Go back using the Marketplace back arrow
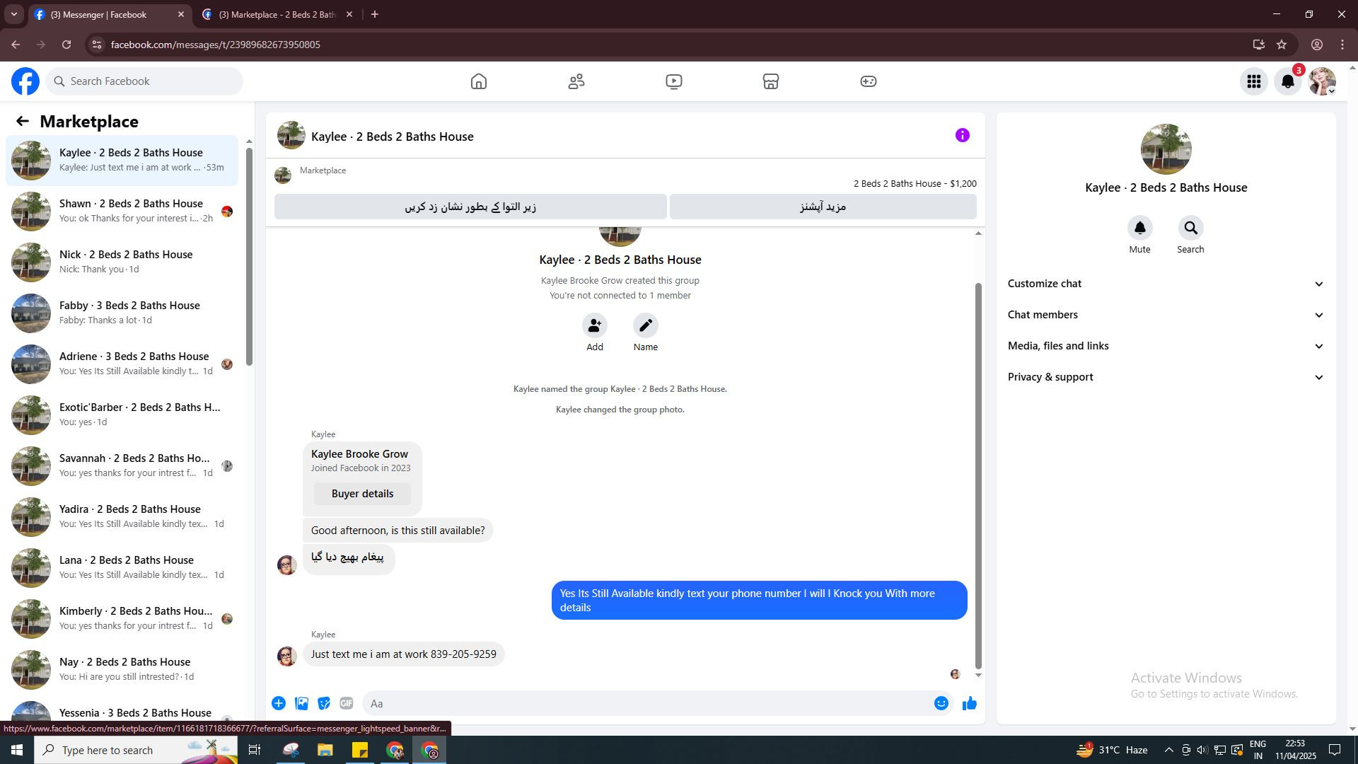Screen dimensions: 1358x764 click(x=23, y=122)
